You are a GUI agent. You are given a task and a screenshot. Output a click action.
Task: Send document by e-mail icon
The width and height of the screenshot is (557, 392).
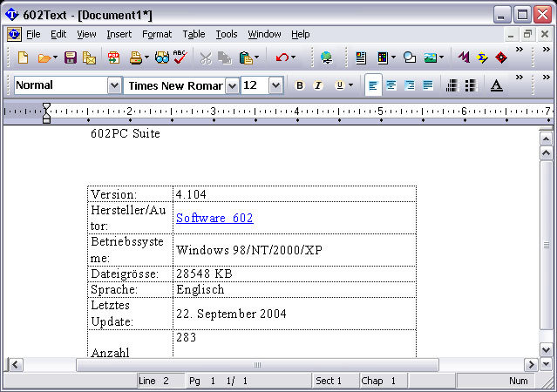89,57
